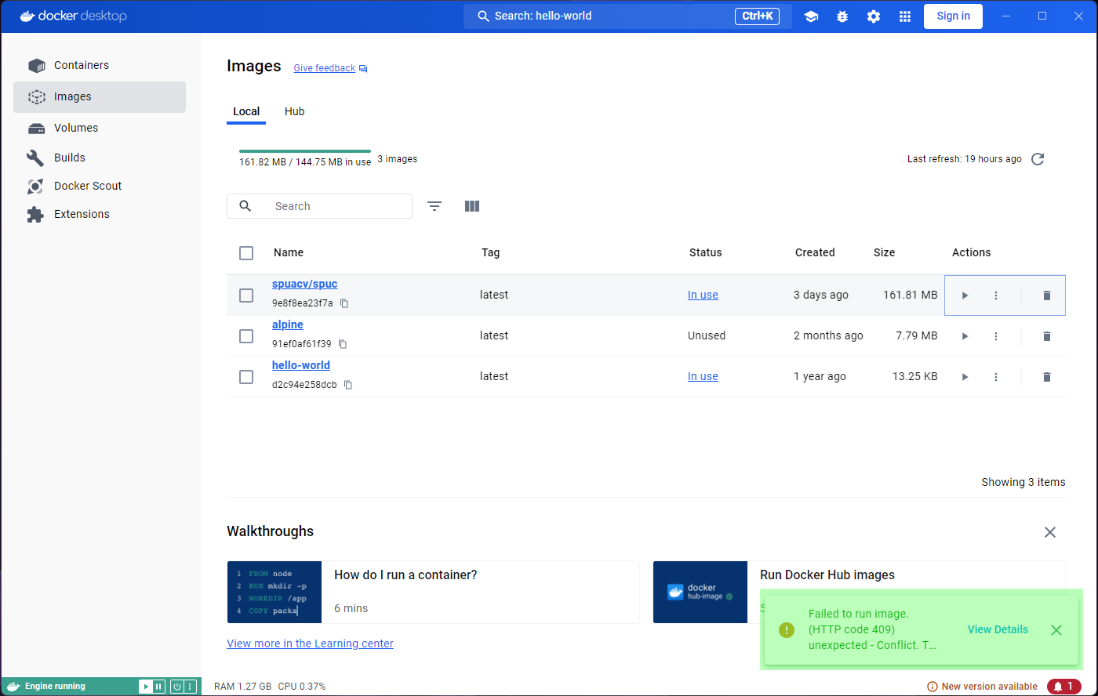This screenshot has height=696, width=1098.
Task: Click the Engine running status label
Action: [55, 687]
